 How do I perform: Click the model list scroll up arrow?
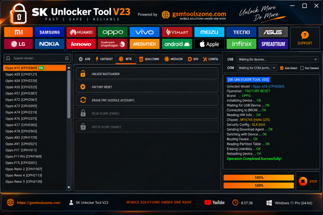click(x=69, y=68)
